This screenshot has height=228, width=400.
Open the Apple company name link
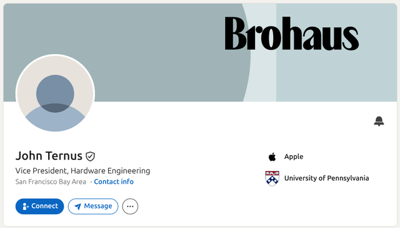(x=294, y=157)
